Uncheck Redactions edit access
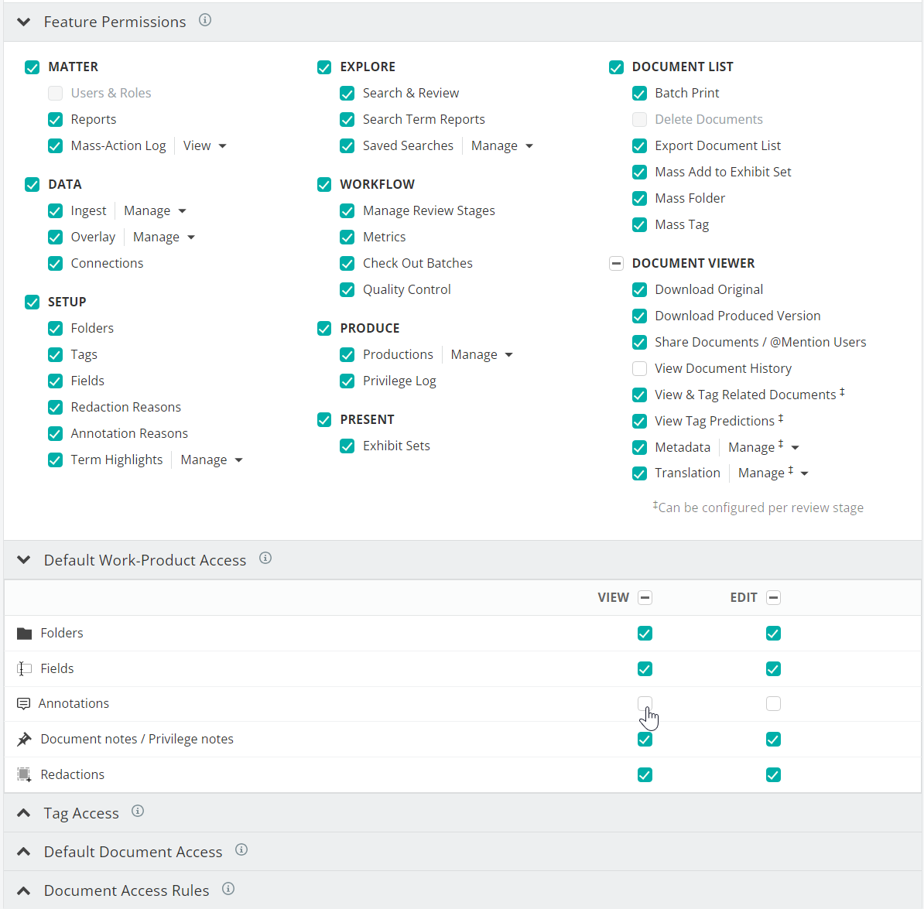The width and height of the screenshot is (924, 909). point(774,774)
